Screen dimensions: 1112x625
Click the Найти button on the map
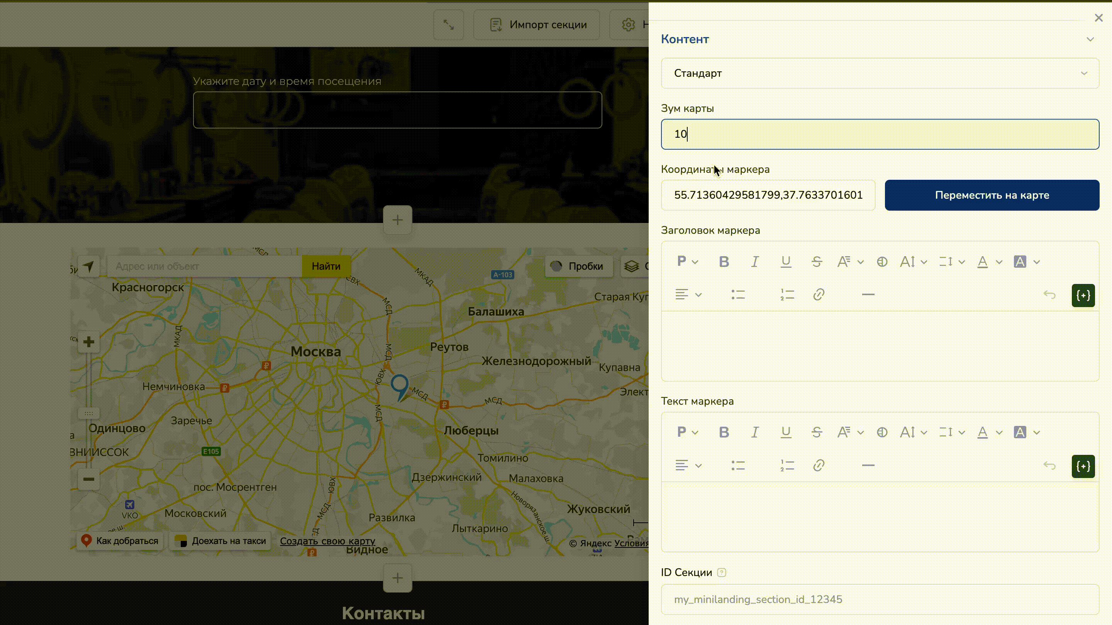pos(326,266)
